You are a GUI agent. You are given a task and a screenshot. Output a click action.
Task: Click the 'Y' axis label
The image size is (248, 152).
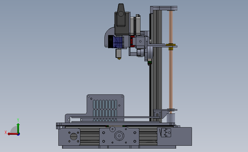18,120
